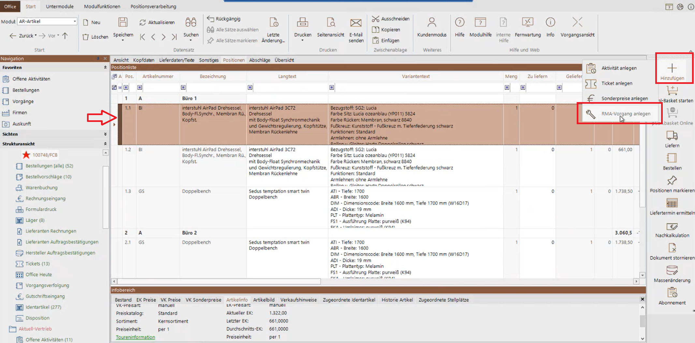Open Nachkalkulation in right sidebar
Screen dimensions: 695x343
click(672, 227)
